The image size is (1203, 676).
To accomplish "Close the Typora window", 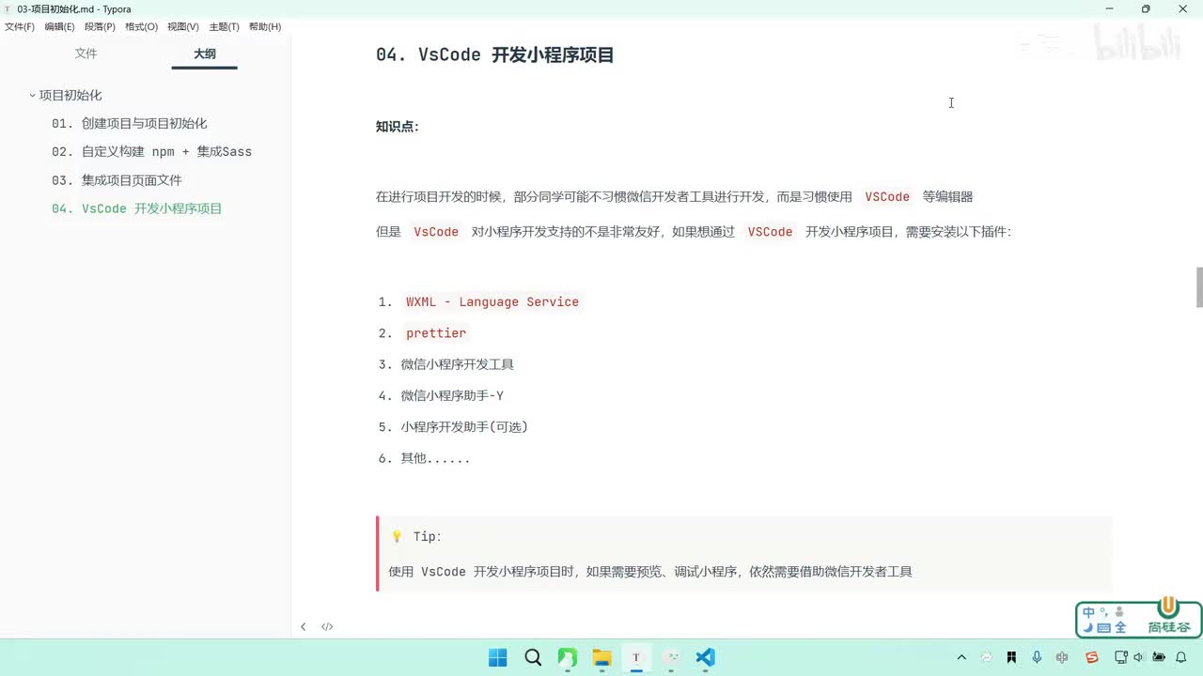I will (x=1183, y=8).
